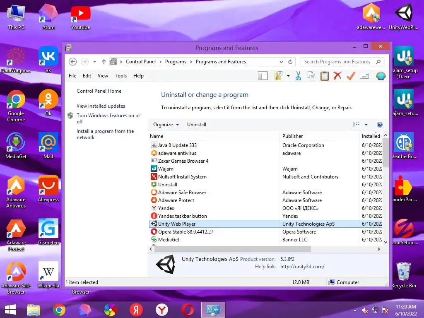Open Windows Start button on taskbar
The image size is (424, 318).
point(10,310)
